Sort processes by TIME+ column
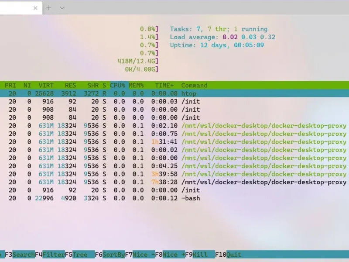This screenshot has width=349, height=262. pyautogui.click(x=164, y=85)
